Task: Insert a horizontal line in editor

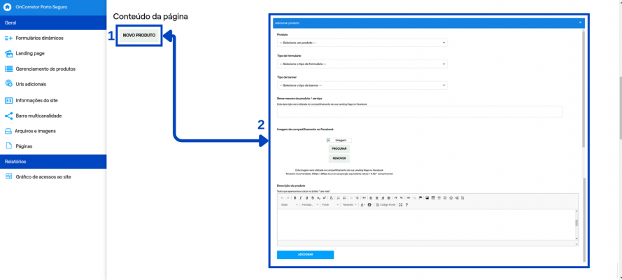Action: [x=439, y=198]
